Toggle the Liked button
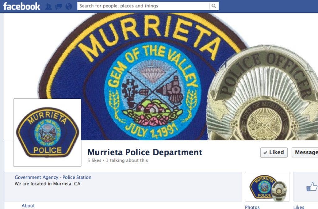318x209 pixels. click(274, 152)
